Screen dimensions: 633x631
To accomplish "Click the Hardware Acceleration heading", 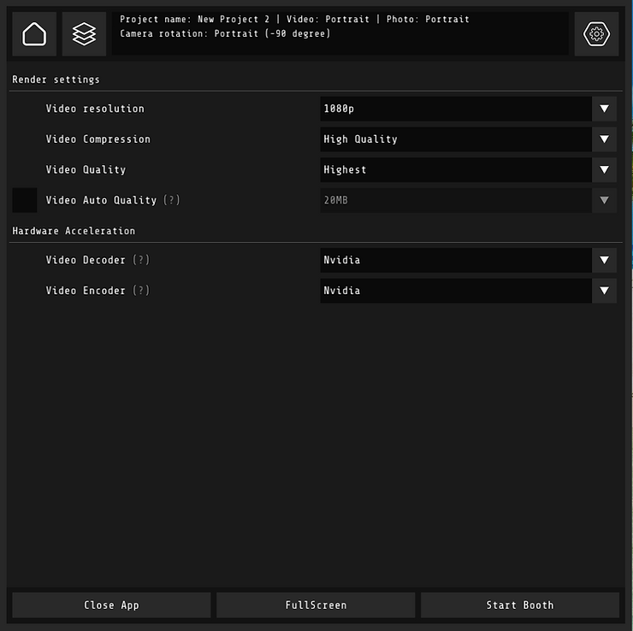I will pos(74,231).
